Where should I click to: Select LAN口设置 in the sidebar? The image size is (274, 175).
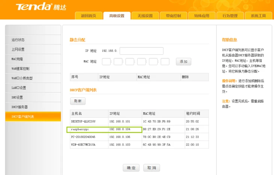(33, 87)
